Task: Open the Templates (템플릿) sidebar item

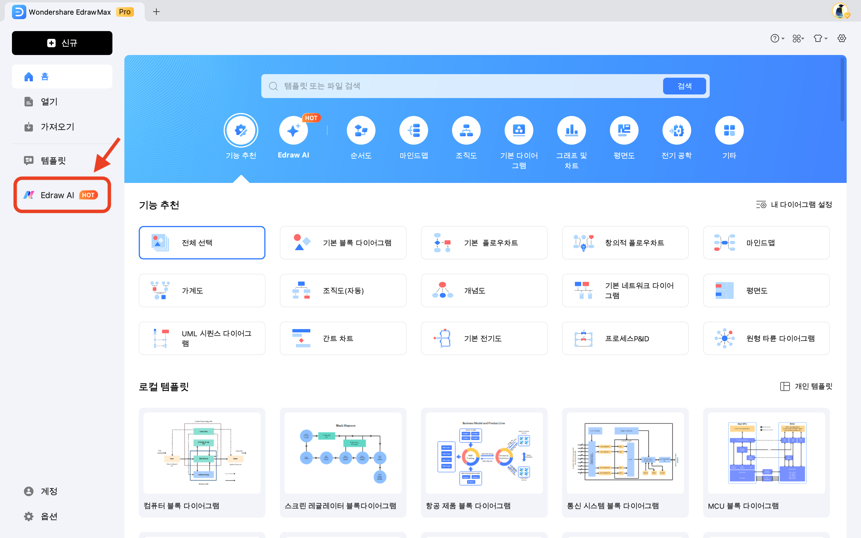Action: pyautogui.click(x=54, y=161)
